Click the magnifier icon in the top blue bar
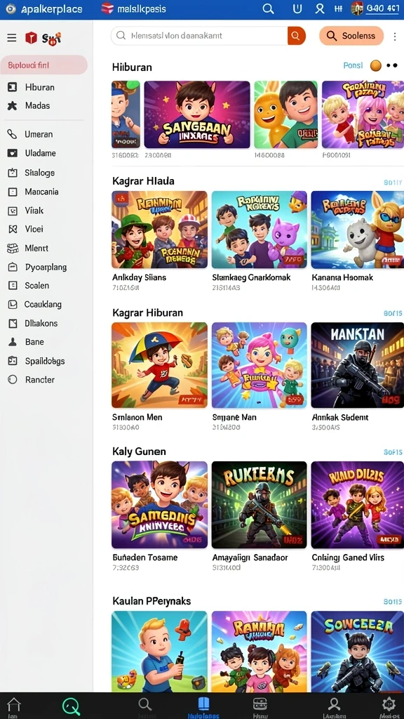 [268, 8]
